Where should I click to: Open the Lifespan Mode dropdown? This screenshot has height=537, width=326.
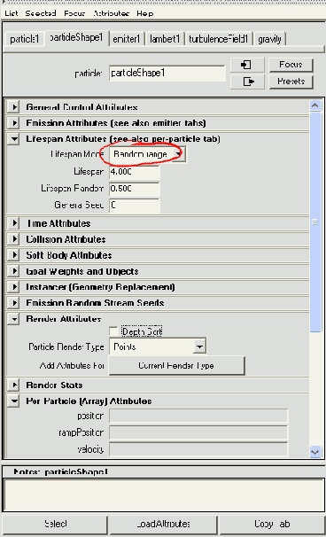tap(148, 154)
